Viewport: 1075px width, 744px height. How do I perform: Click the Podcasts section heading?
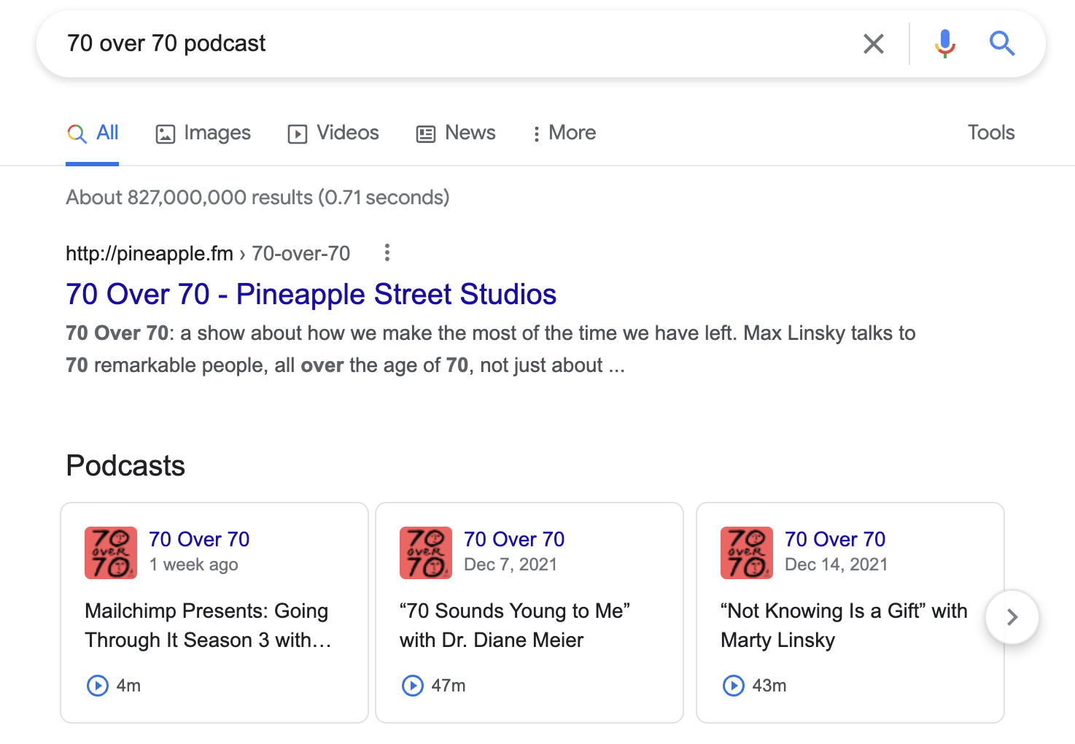pos(125,466)
